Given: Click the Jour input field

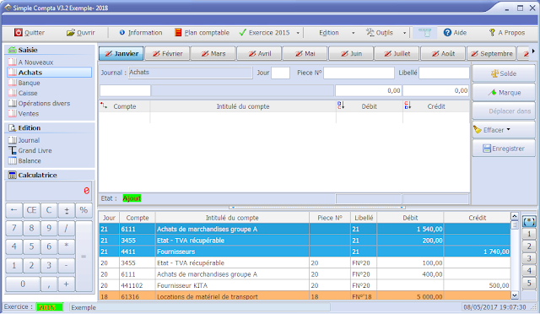Looking at the screenshot, I should 280,73.
